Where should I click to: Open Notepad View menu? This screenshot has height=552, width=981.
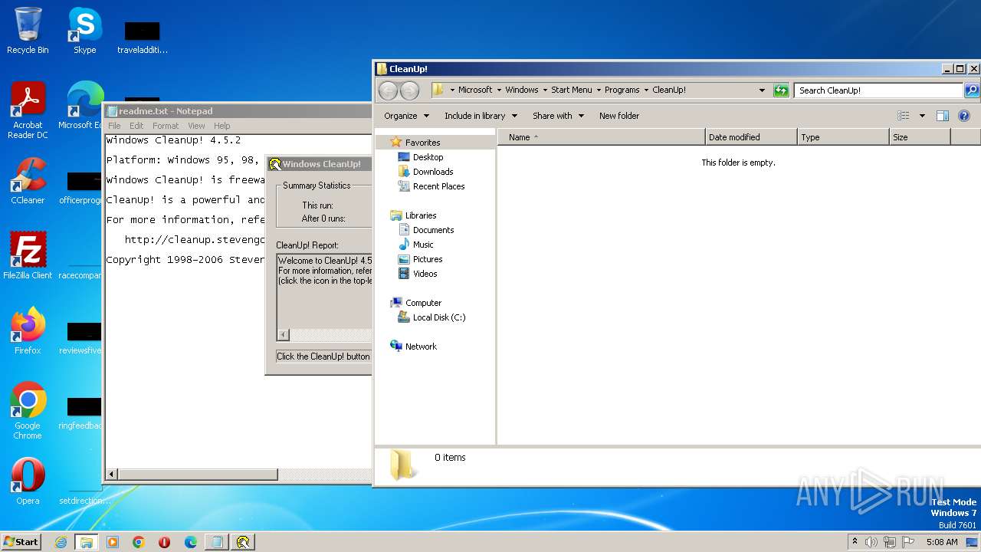point(196,126)
